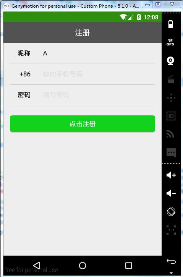Click the screen capture clapperboard icon
The image size is (183, 277).
[171, 79]
